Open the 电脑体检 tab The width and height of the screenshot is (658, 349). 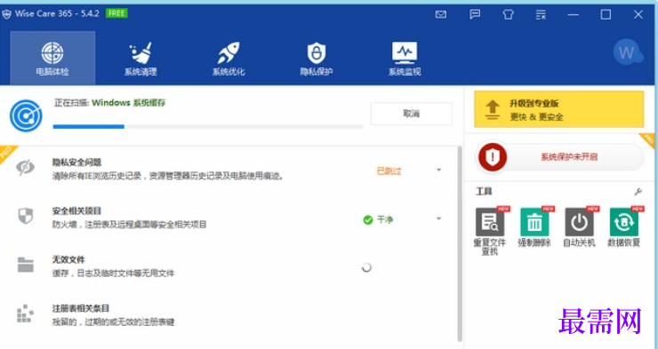(x=52, y=58)
